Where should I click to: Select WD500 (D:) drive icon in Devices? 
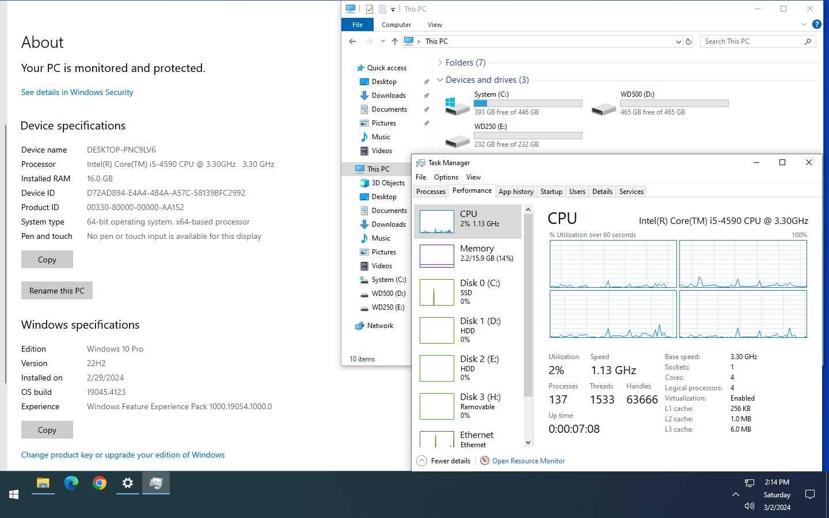coord(603,108)
